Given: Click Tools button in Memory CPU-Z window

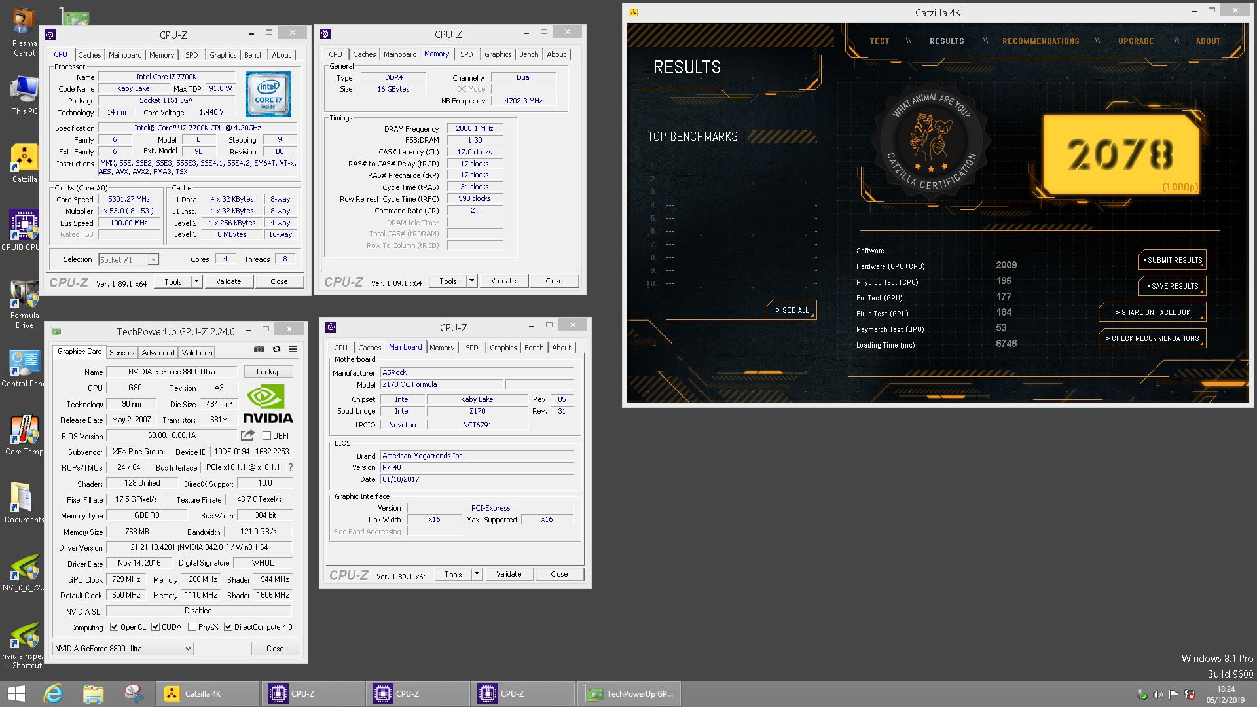Looking at the screenshot, I should [448, 281].
